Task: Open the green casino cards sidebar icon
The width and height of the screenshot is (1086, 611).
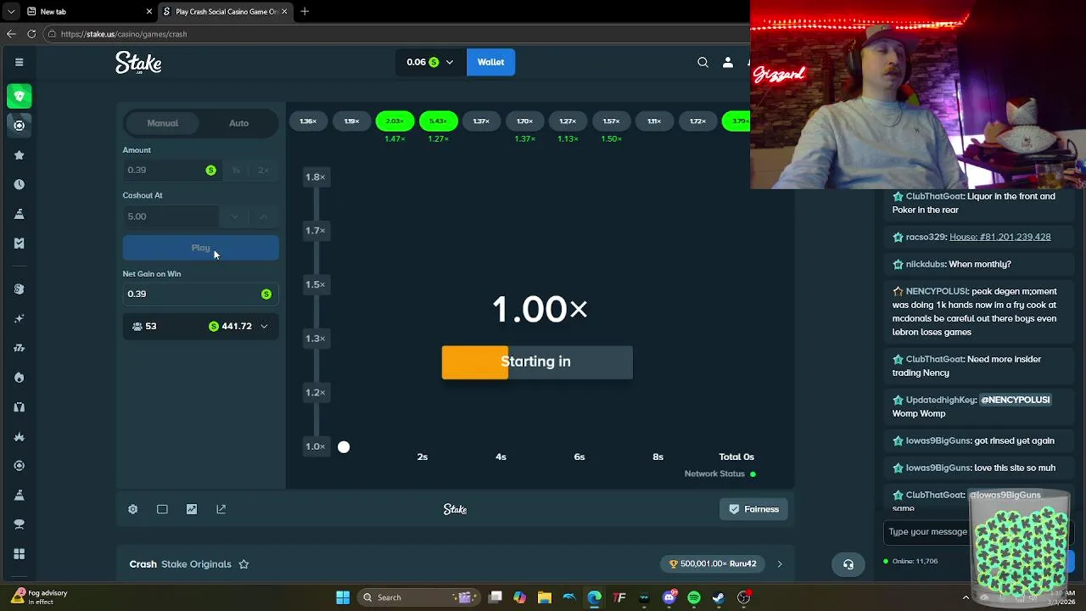Action: 19,96
